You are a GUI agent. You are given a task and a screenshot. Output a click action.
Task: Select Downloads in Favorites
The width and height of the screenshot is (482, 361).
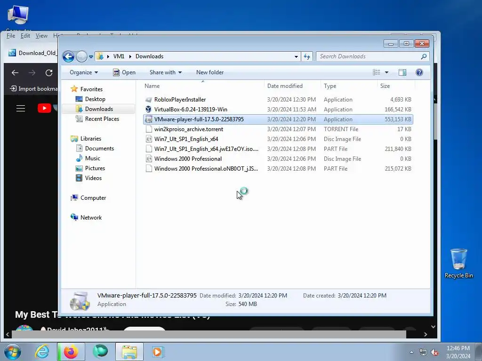(99, 109)
